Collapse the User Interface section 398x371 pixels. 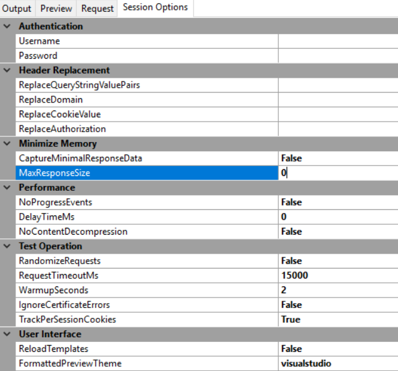tap(7, 334)
